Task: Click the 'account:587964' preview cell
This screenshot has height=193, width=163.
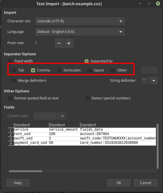Action: pyautogui.click(x=118, y=134)
